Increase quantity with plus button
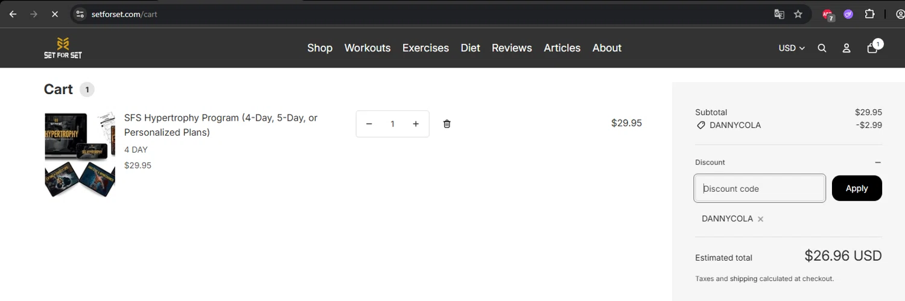905x301 pixels. point(416,124)
